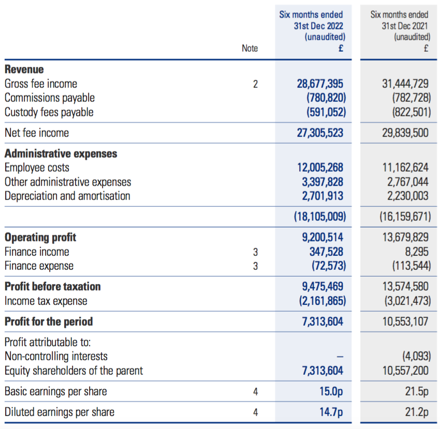This screenshot has width=440, height=429.
Task: Click the 'Operating profit' heading
Action: pos(40,238)
